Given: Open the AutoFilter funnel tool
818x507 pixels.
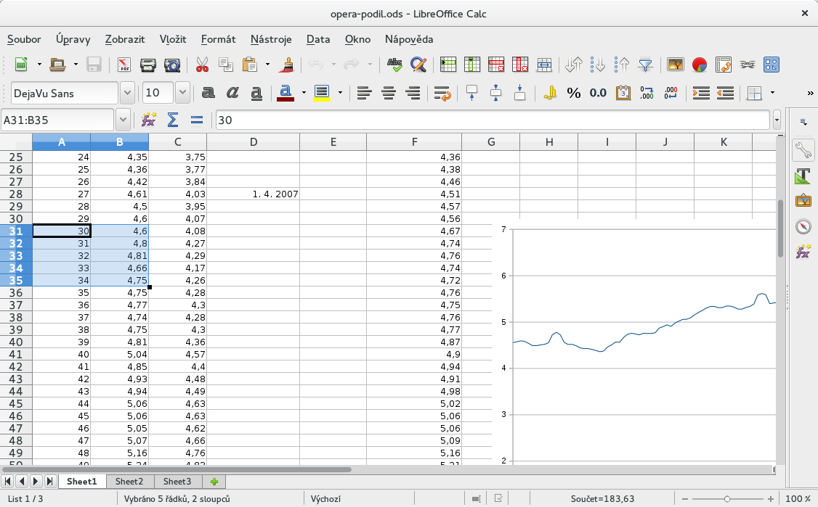Looking at the screenshot, I should coord(645,65).
